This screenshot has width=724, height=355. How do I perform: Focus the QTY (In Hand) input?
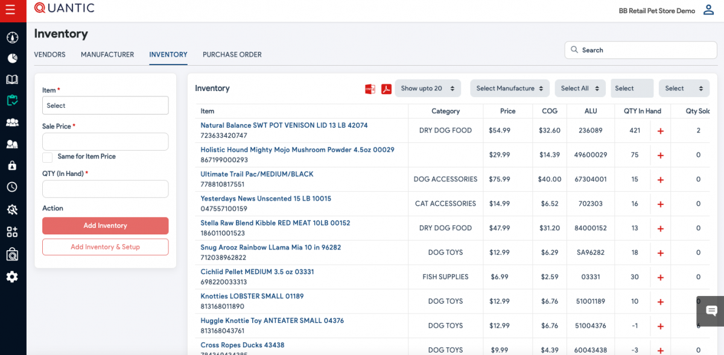[105, 189]
